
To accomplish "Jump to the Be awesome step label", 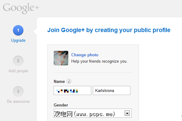I will coord(18,102).
